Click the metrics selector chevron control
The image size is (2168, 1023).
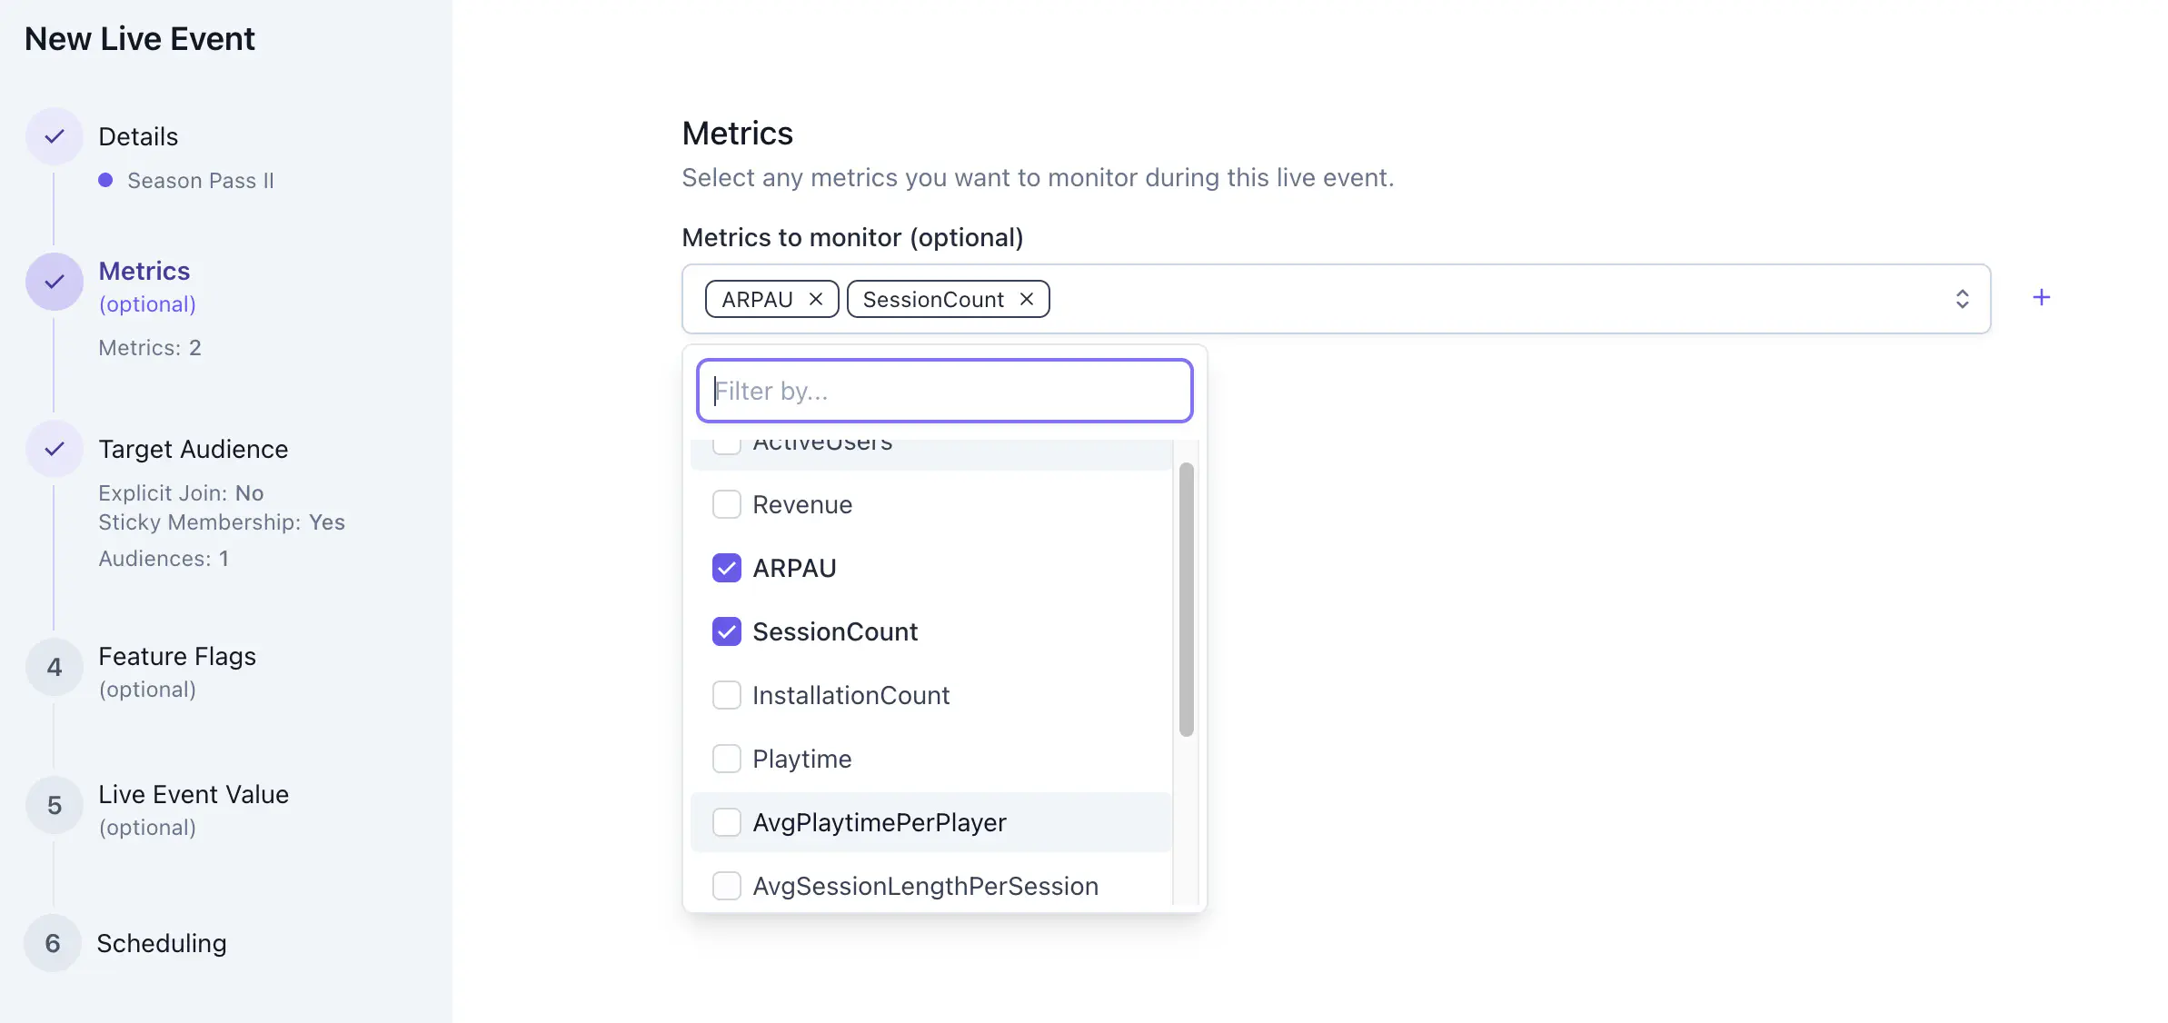coord(1962,298)
